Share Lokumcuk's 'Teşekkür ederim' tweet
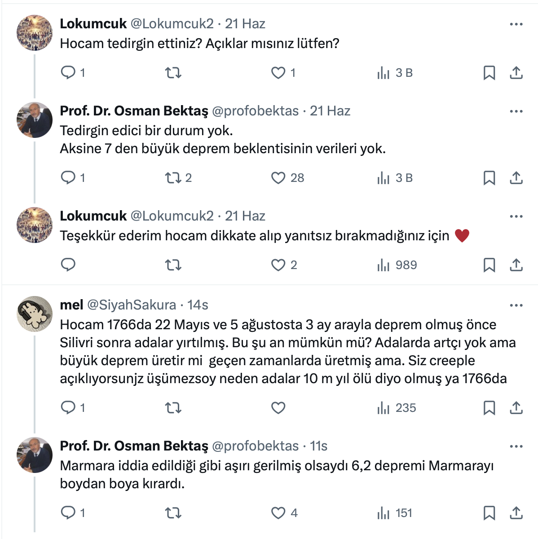 click(x=516, y=265)
